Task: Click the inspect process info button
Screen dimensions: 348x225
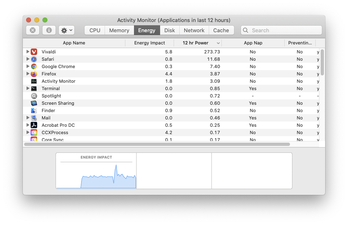Action: tap(49, 30)
